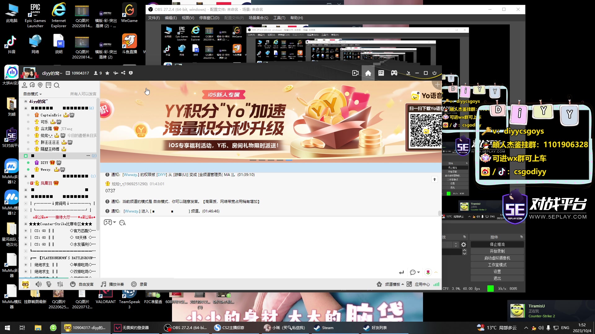The width and height of the screenshot is (595, 334).
Task: Click 停止推流 stop streaming in OBS
Action: pos(497,245)
